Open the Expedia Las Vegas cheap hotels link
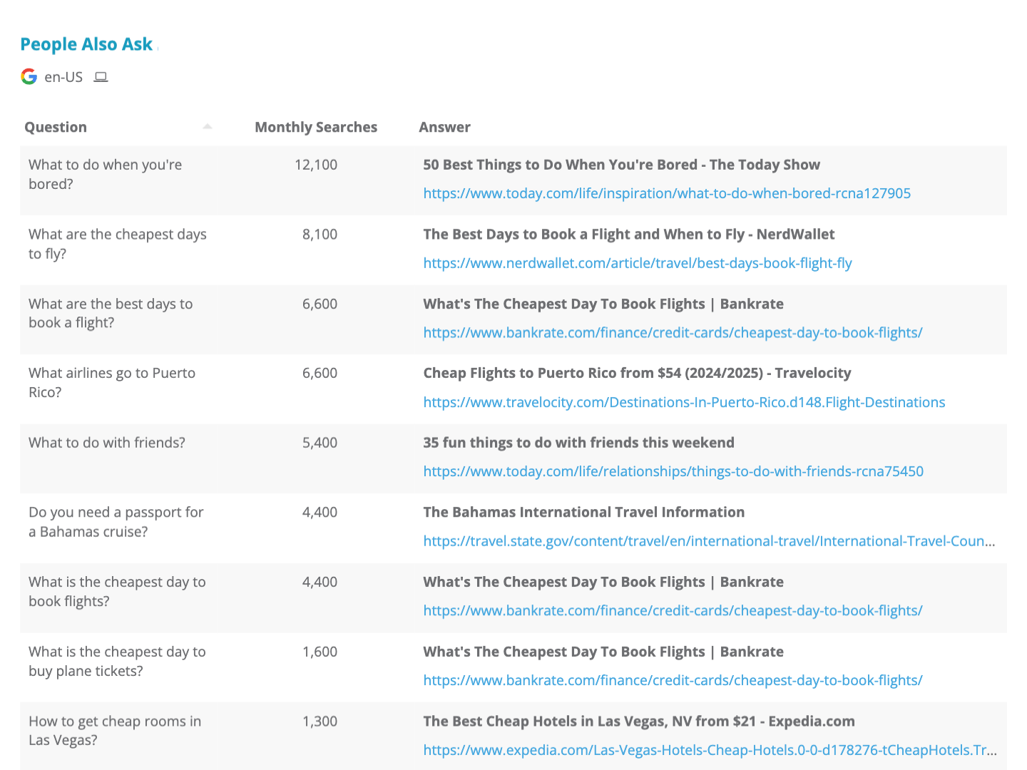 [x=710, y=750]
